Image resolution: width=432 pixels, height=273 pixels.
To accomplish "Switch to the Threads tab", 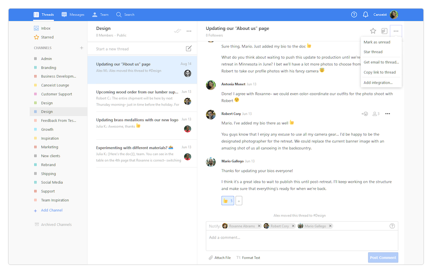I will point(44,15).
